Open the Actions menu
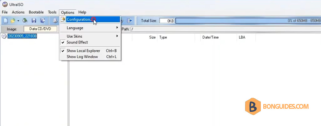Screen dimensions: 321x126 18,12
